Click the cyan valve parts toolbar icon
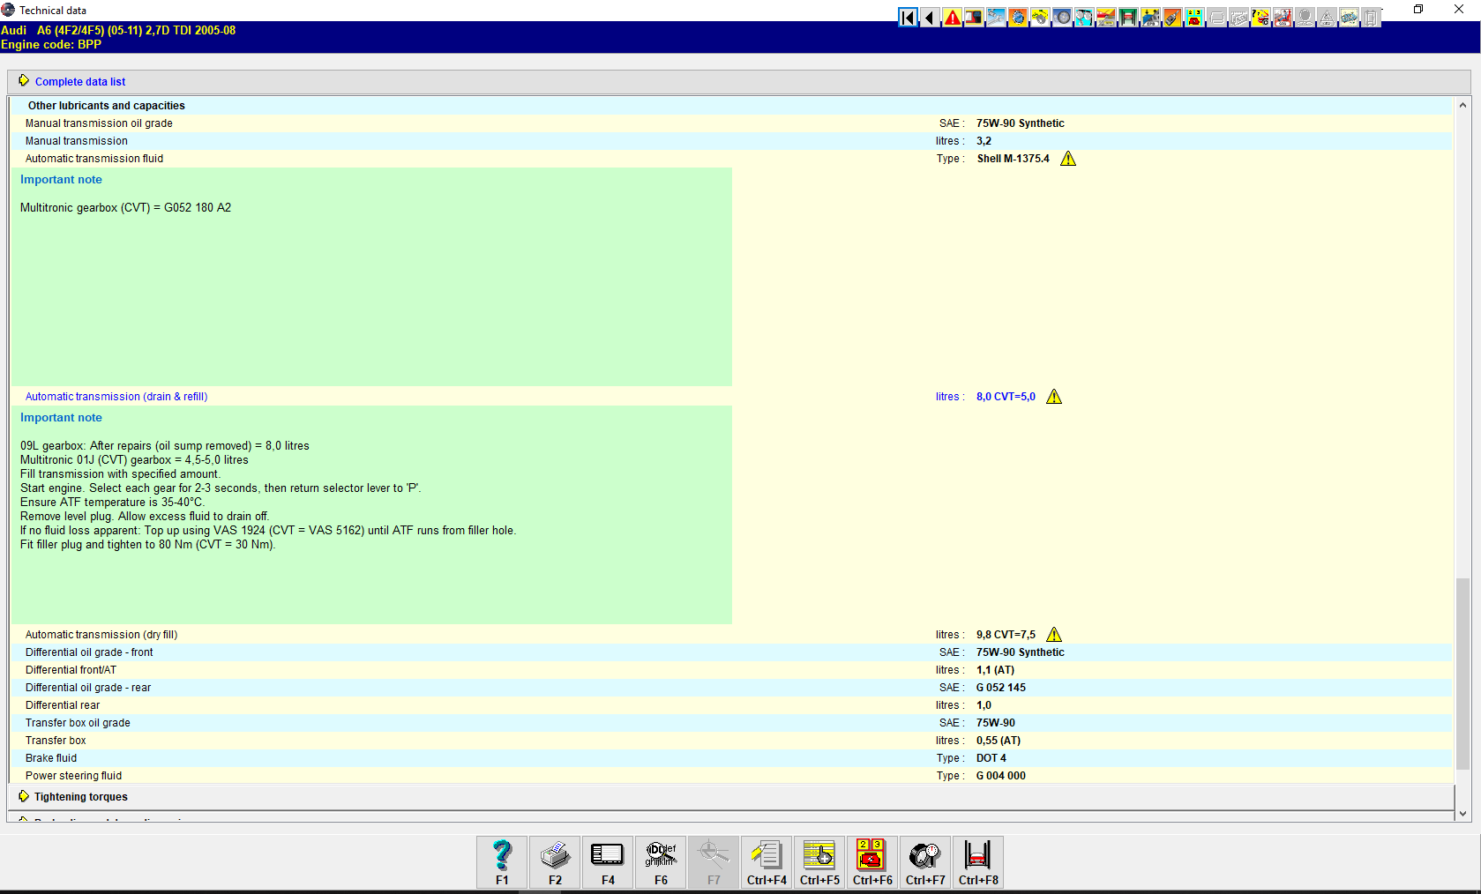The width and height of the screenshot is (1481, 894). (1084, 18)
